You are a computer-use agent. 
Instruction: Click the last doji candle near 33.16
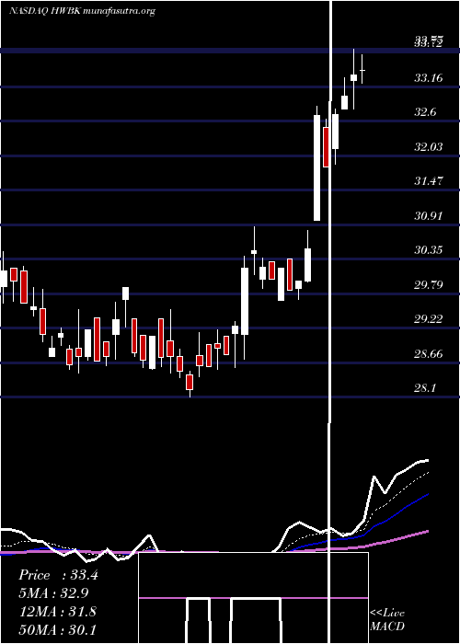[x=362, y=69]
